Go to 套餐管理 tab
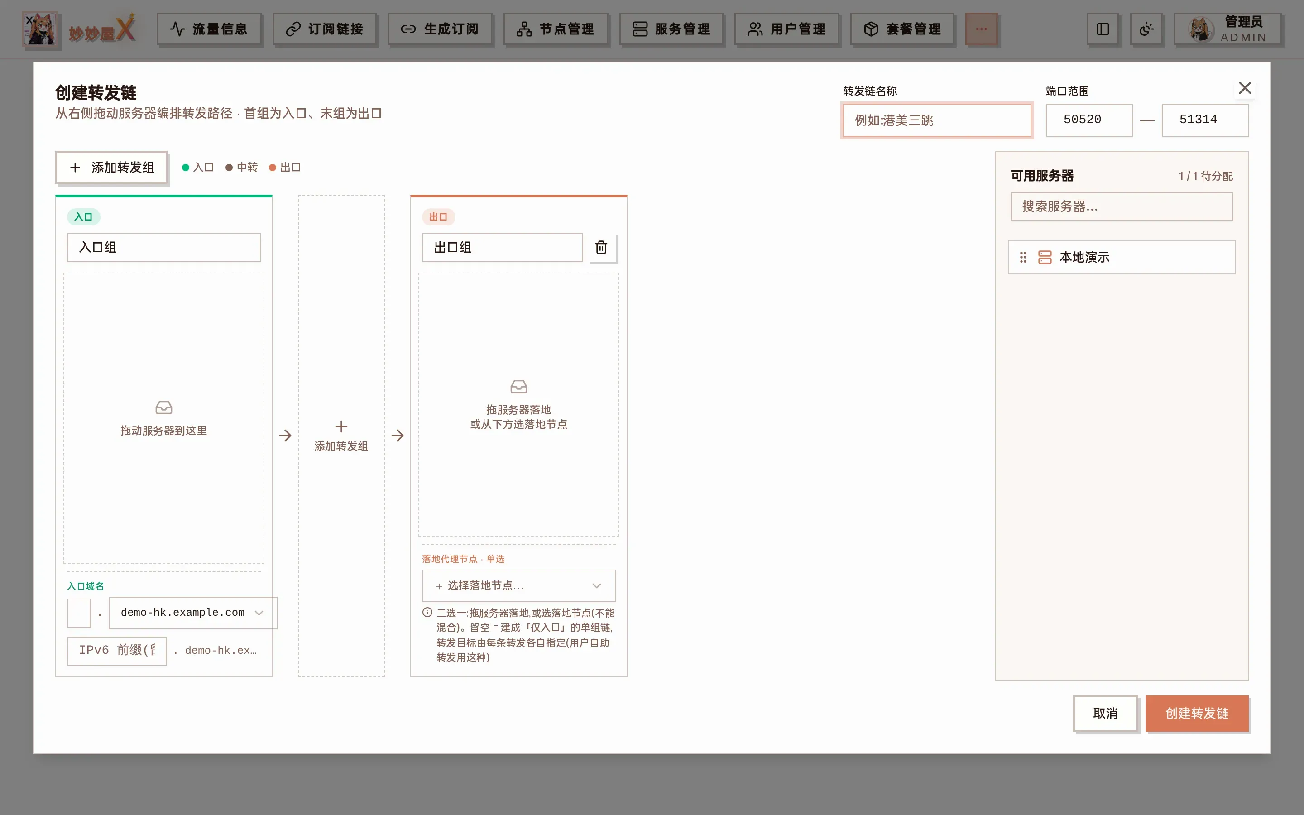The image size is (1304, 815). click(x=902, y=29)
